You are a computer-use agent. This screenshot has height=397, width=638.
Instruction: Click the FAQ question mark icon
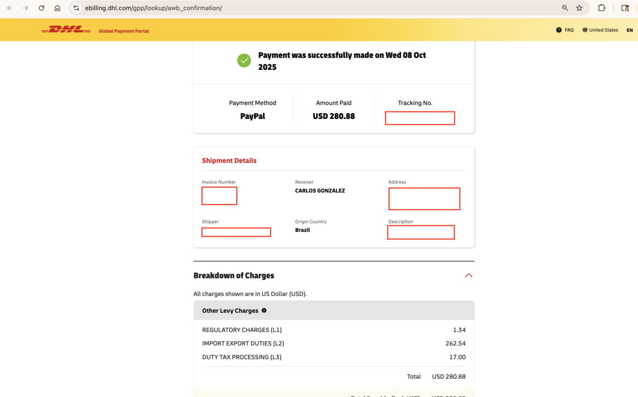point(559,30)
